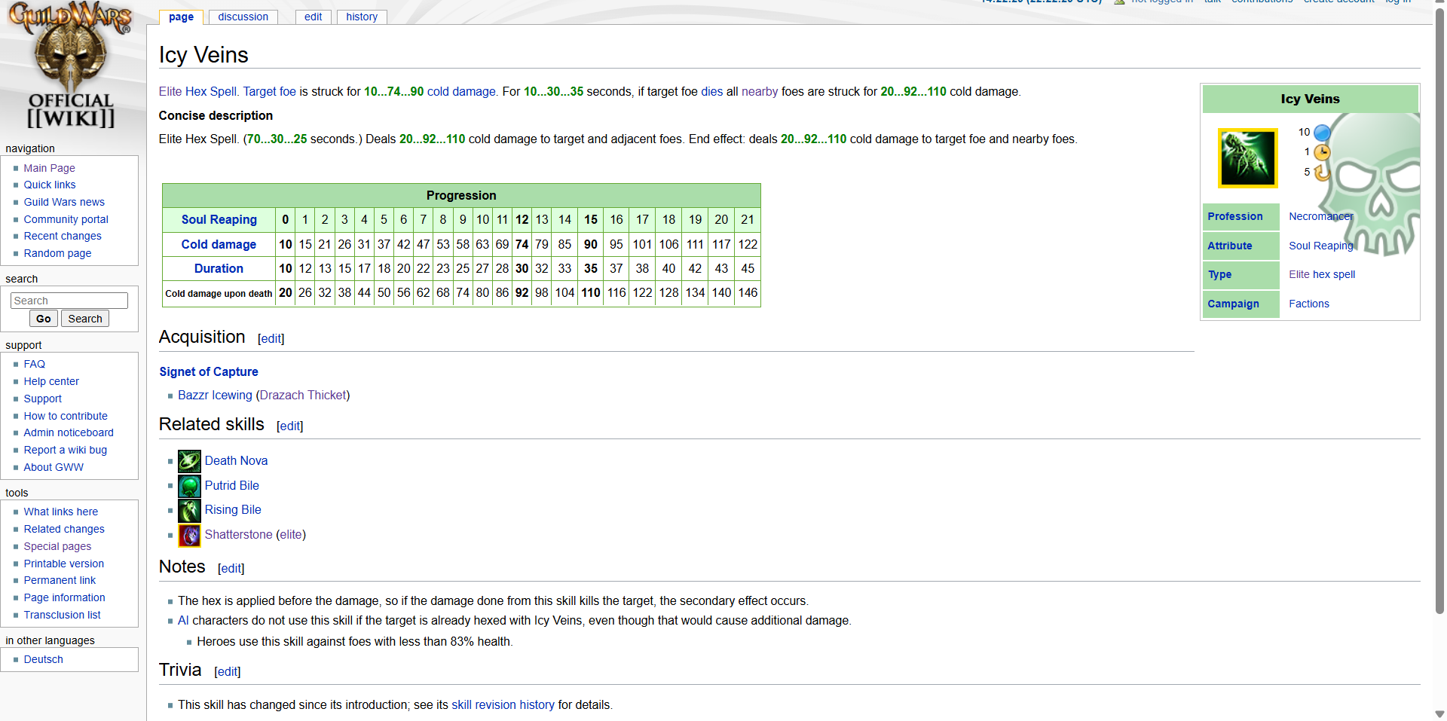Open Recent changes in navigation
This screenshot has width=1447, height=721.
pos(63,236)
